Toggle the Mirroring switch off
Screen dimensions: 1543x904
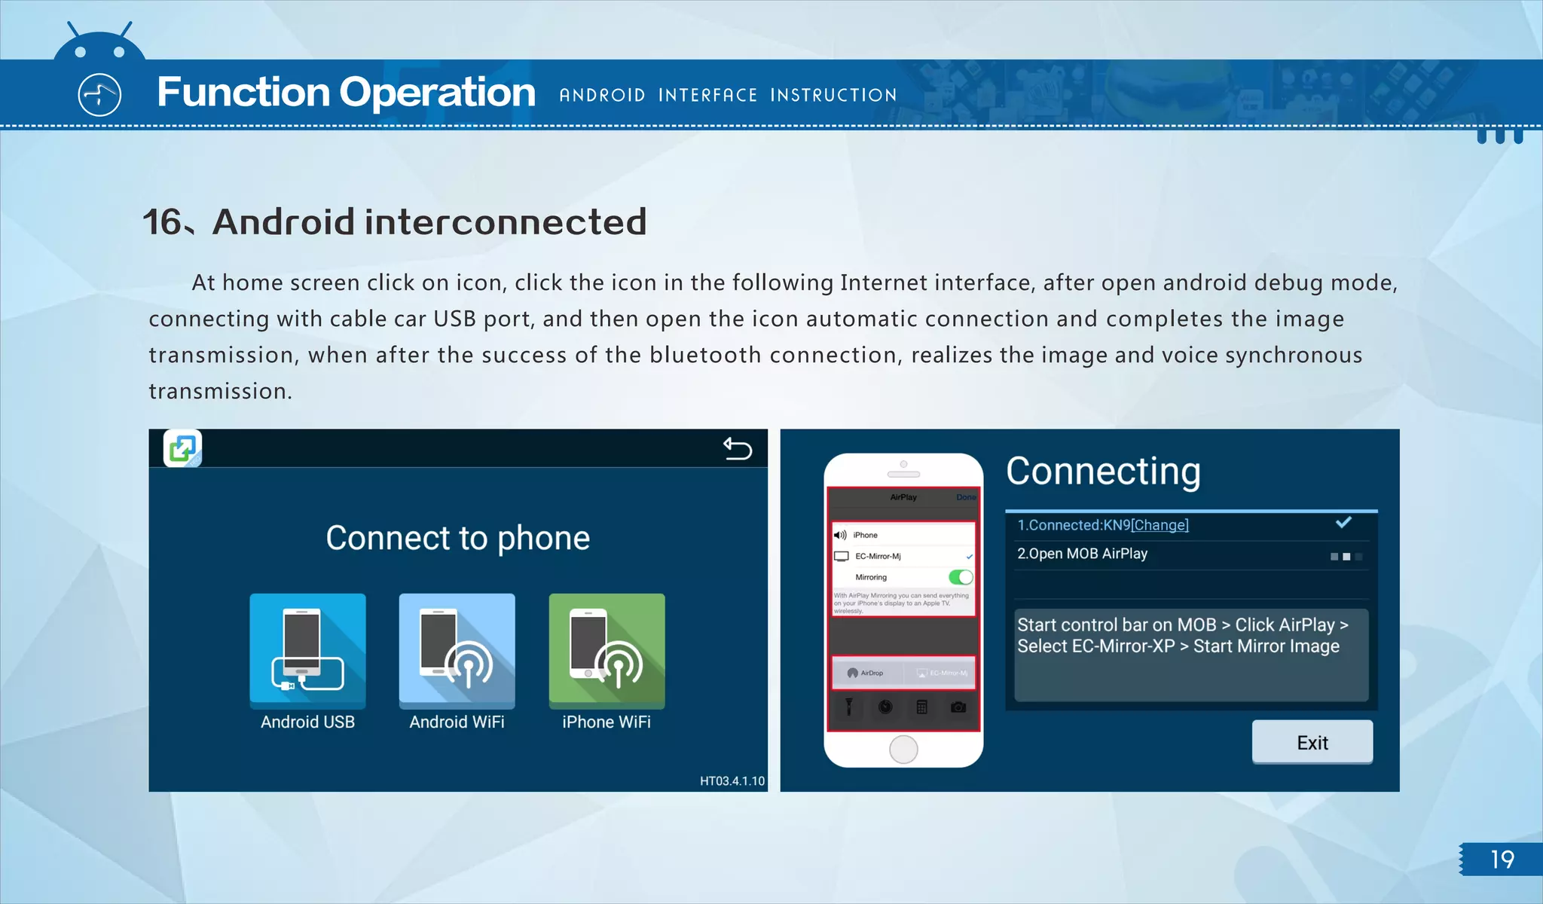961,577
